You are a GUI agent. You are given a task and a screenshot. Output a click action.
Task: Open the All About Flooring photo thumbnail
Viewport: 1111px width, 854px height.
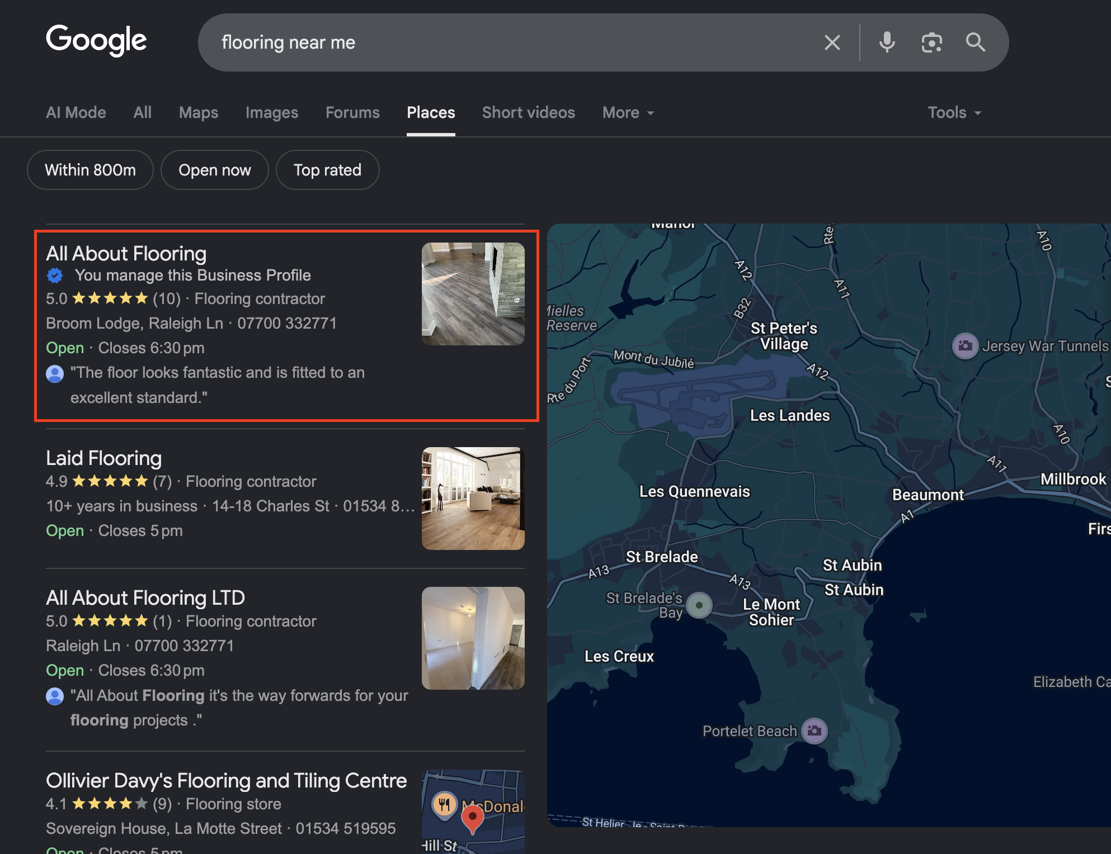pos(473,294)
